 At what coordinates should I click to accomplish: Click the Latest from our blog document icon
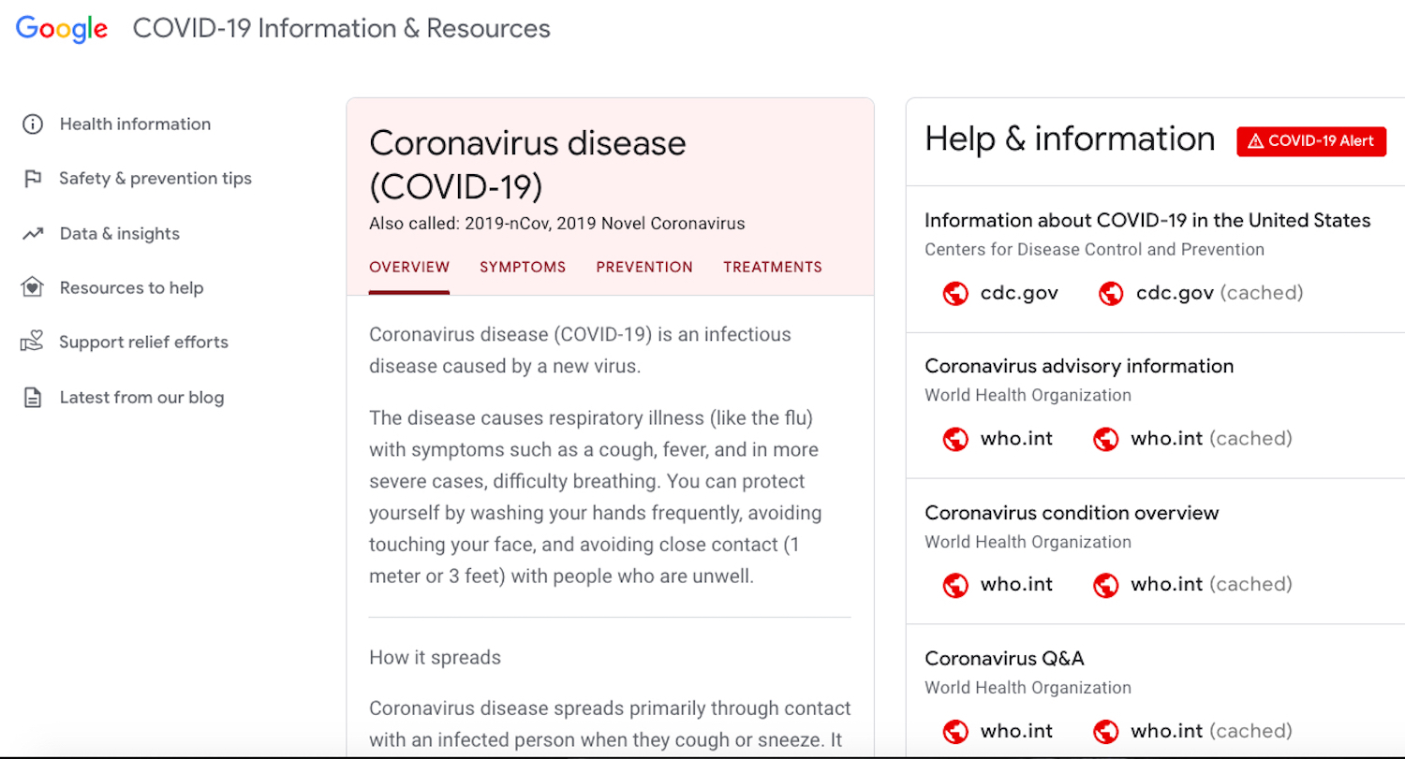tap(33, 398)
